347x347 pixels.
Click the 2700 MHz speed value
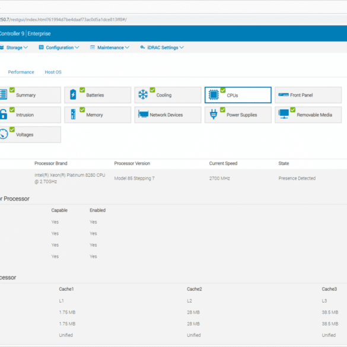coord(219,179)
